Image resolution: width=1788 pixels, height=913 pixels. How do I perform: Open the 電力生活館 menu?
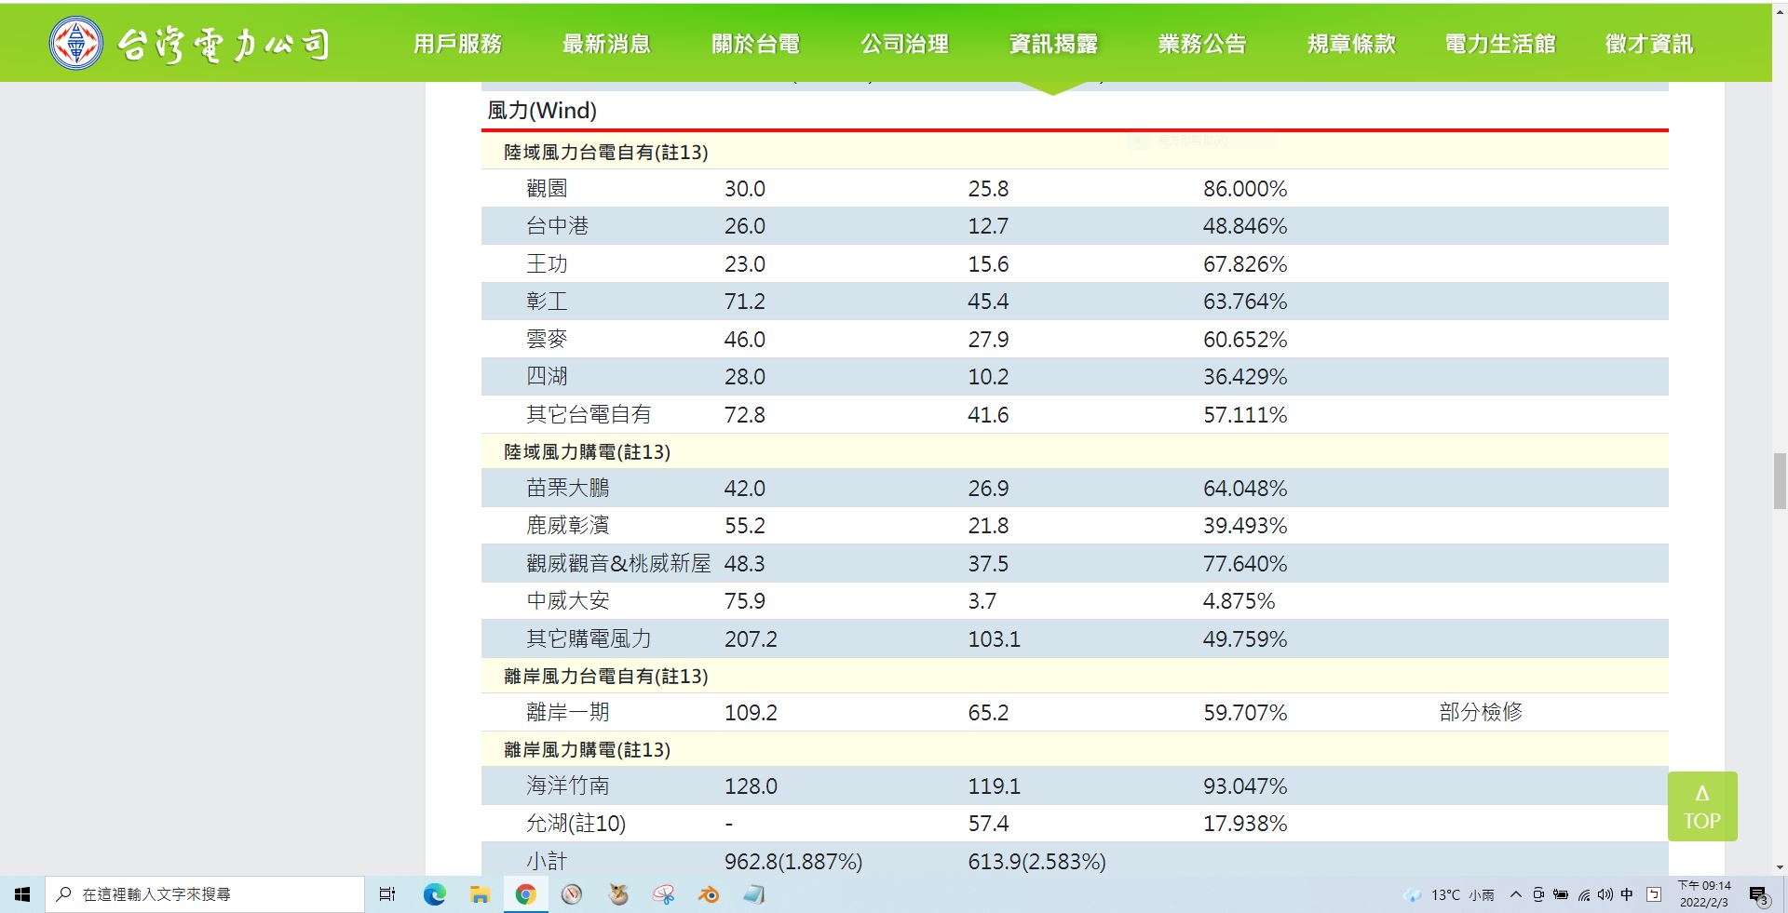[x=1501, y=44]
